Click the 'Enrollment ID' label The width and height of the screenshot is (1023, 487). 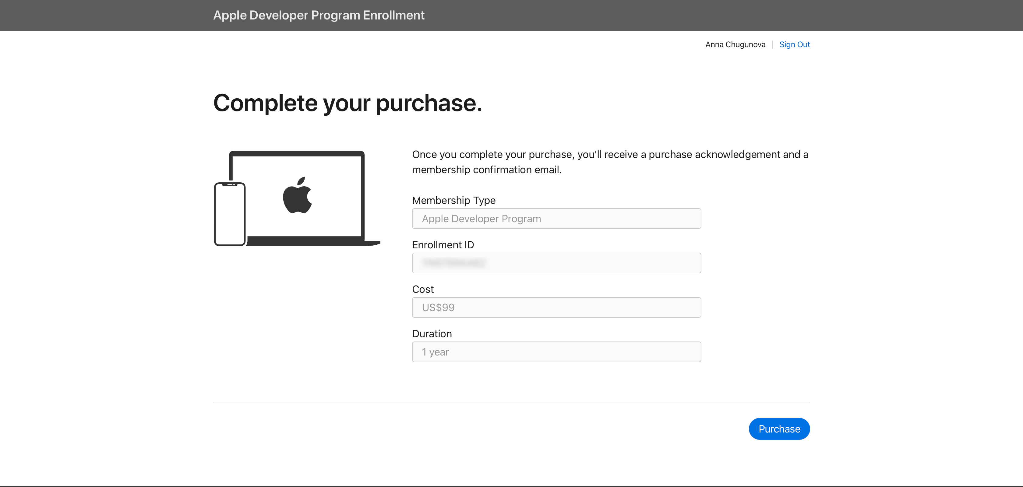click(443, 245)
